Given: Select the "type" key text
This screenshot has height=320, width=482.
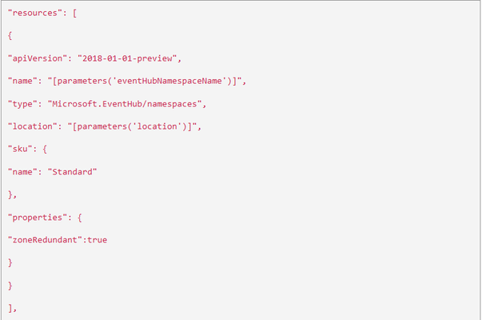Looking at the screenshot, I should click(22, 104).
